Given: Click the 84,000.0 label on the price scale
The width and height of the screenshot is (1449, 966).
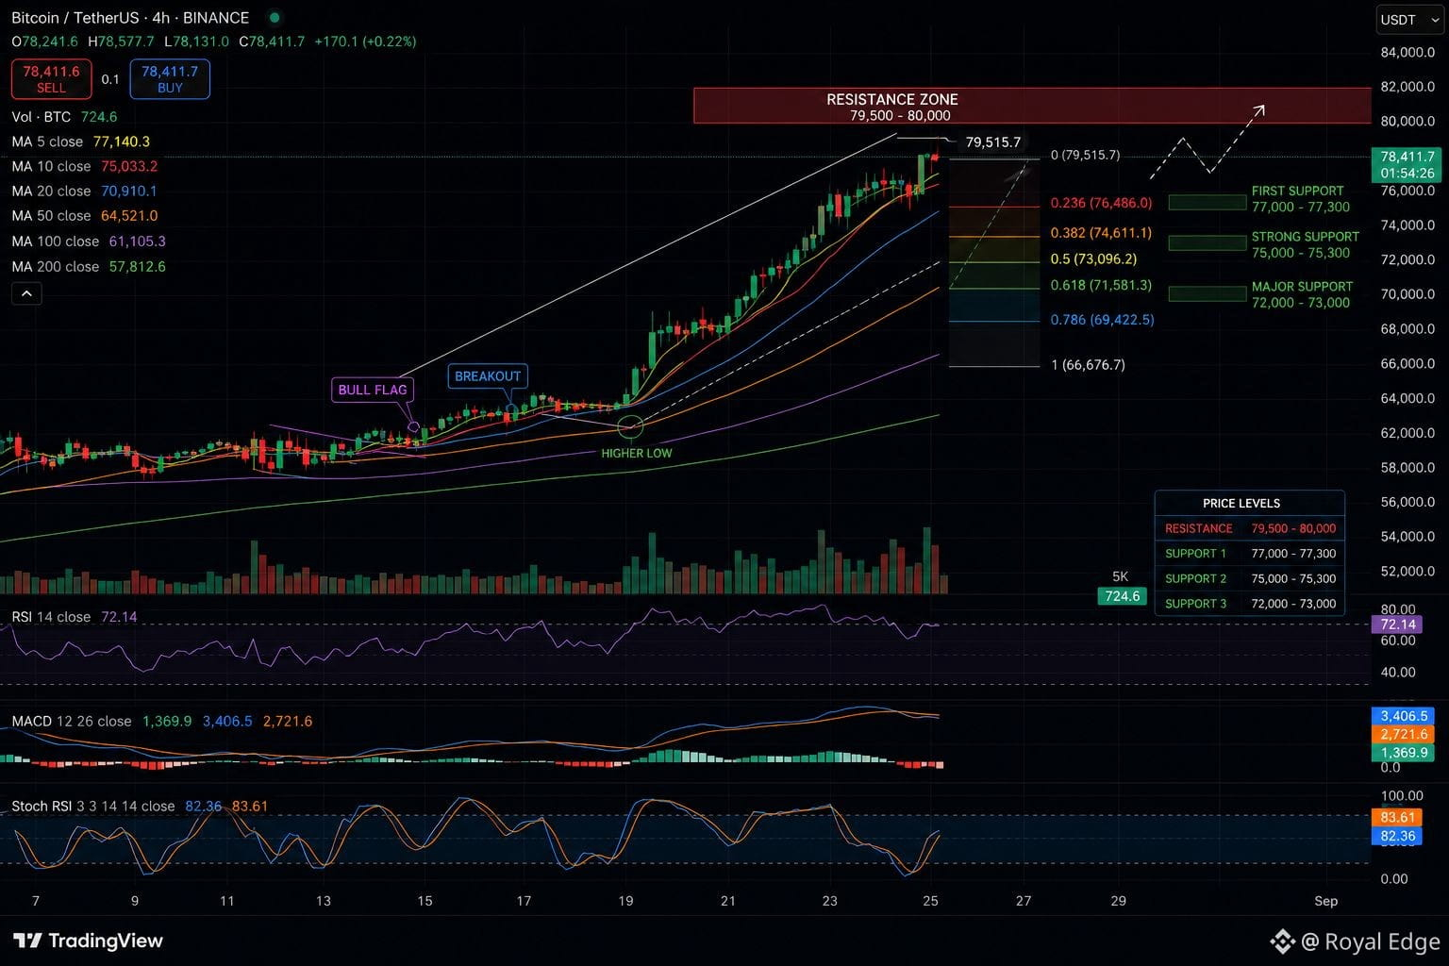Looking at the screenshot, I should coord(1407,52).
